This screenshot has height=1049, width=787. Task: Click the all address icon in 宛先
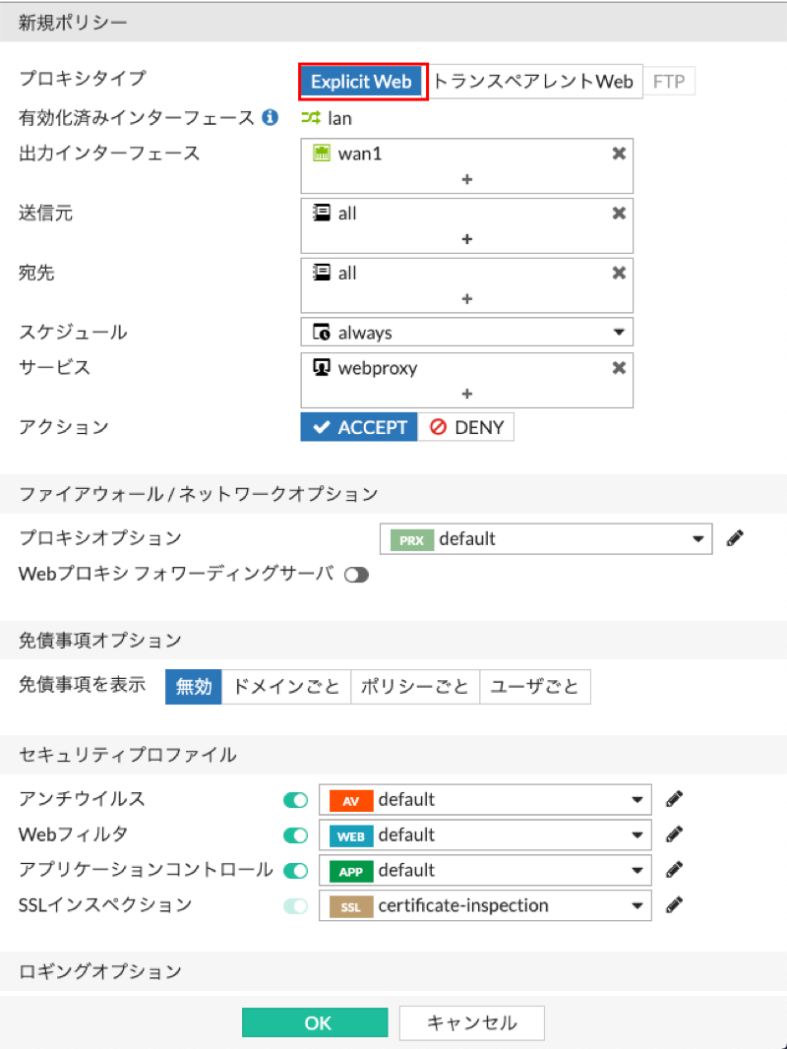[322, 273]
